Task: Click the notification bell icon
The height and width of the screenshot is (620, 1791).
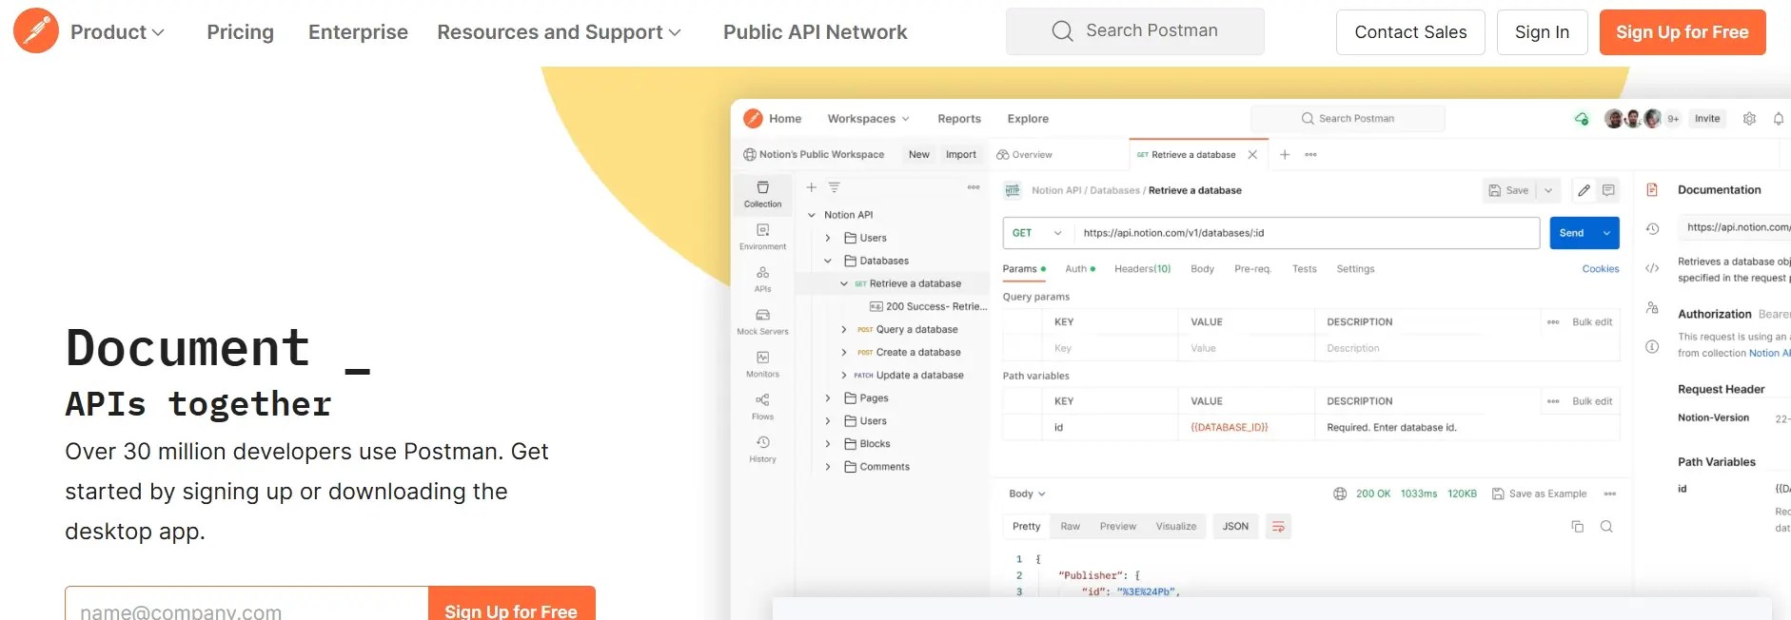Action: [x=1778, y=119]
